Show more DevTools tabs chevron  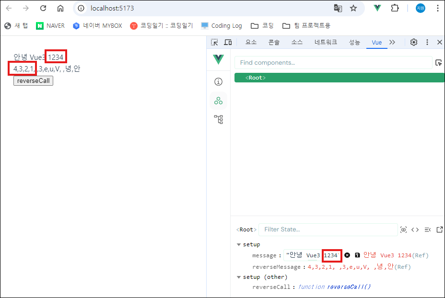392,42
